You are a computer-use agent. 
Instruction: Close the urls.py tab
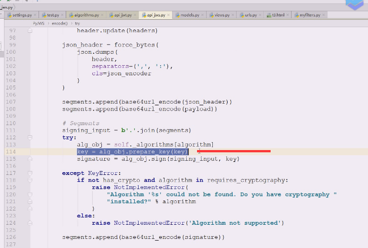(260, 15)
